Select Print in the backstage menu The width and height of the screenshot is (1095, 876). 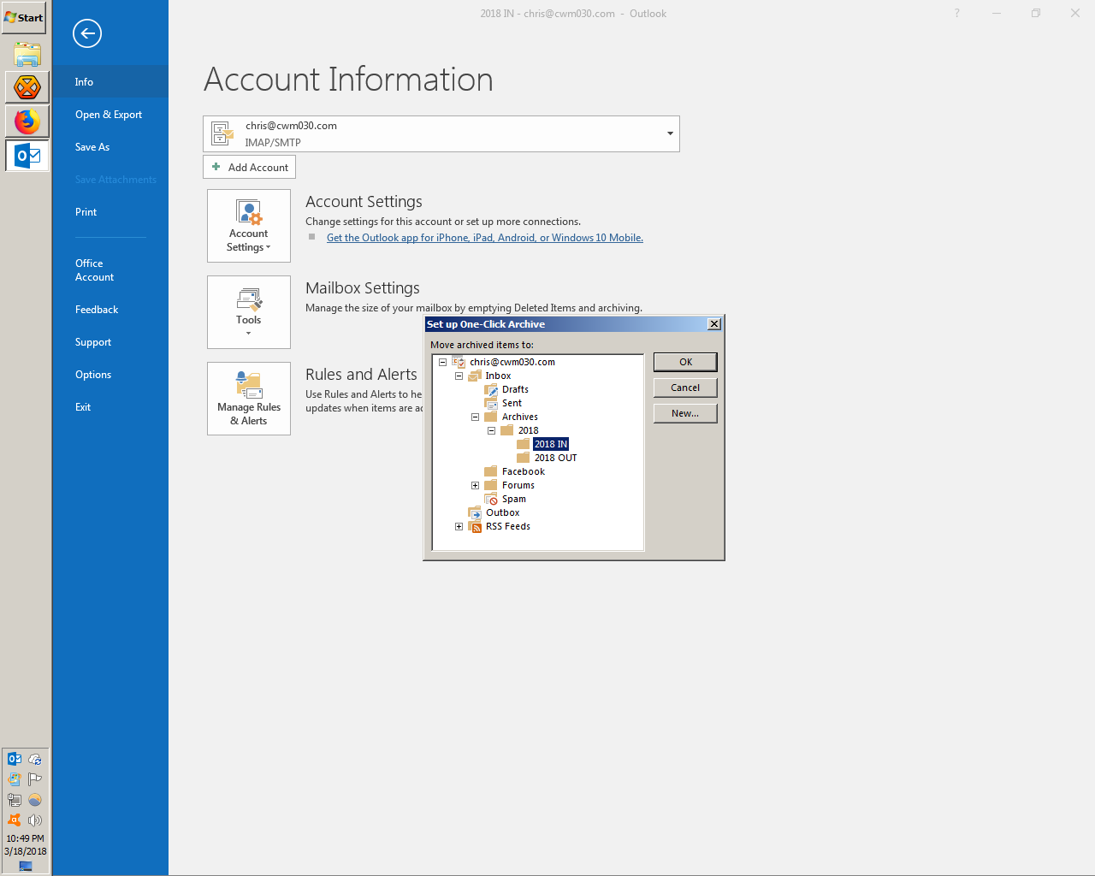(110, 211)
